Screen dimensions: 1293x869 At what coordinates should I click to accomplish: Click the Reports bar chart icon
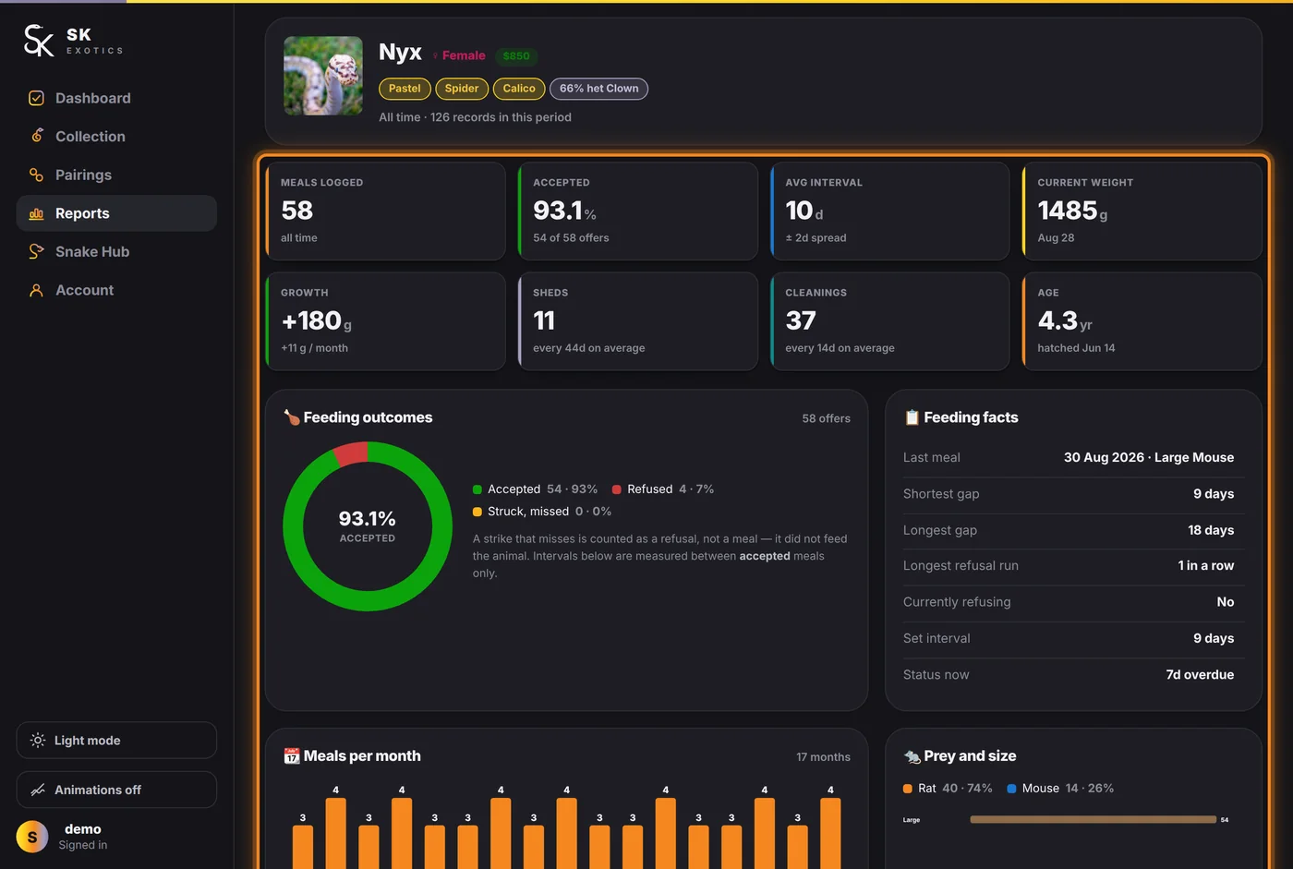(x=37, y=213)
